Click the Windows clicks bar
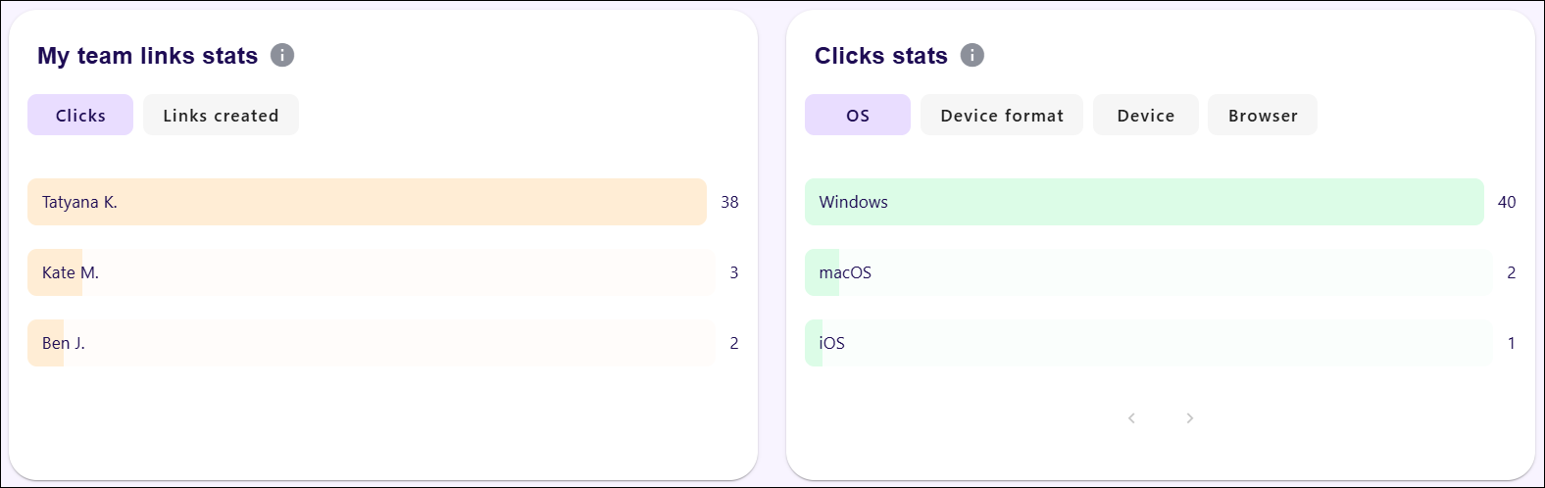 click(1144, 202)
